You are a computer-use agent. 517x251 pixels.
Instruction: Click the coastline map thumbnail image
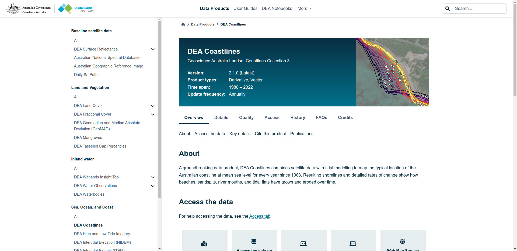[392, 72]
